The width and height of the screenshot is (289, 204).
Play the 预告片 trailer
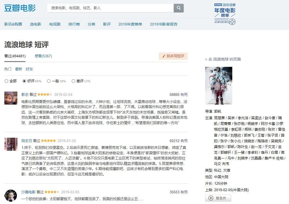(218, 198)
